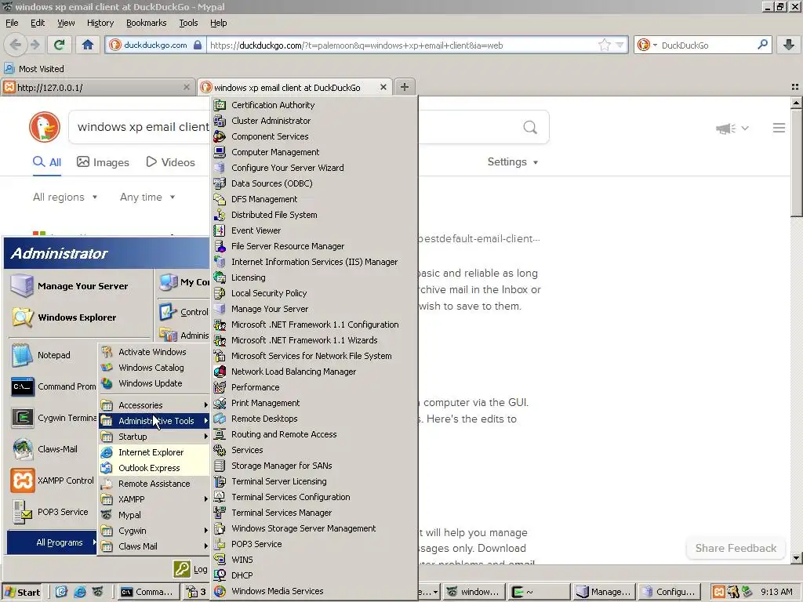The width and height of the screenshot is (803, 602).
Task: Click in the URL address bar
Action: tap(402, 45)
